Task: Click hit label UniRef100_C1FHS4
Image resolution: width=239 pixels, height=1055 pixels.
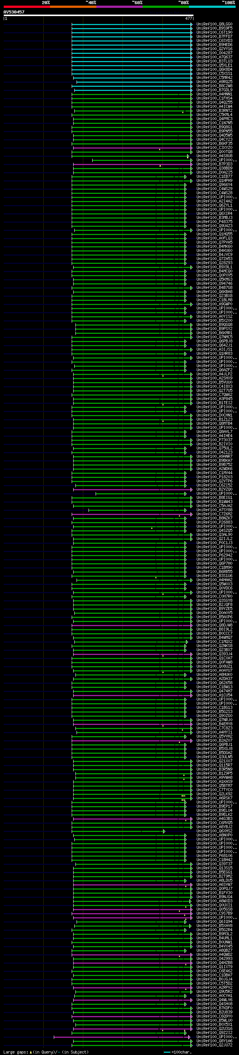Action: point(214,98)
